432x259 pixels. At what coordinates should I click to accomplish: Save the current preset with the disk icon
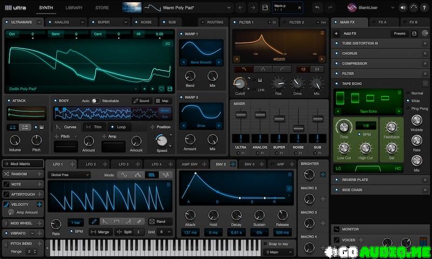click(265, 8)
